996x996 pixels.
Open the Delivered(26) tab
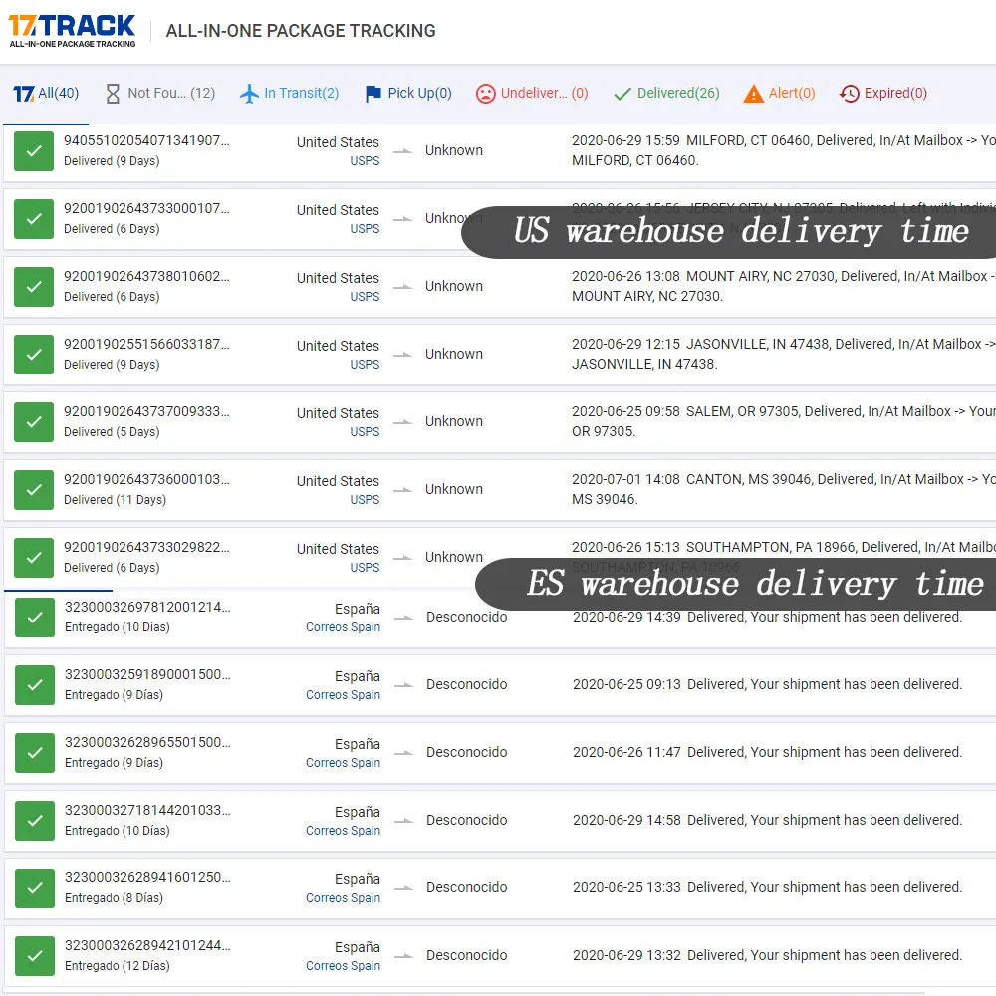(666, 94)
